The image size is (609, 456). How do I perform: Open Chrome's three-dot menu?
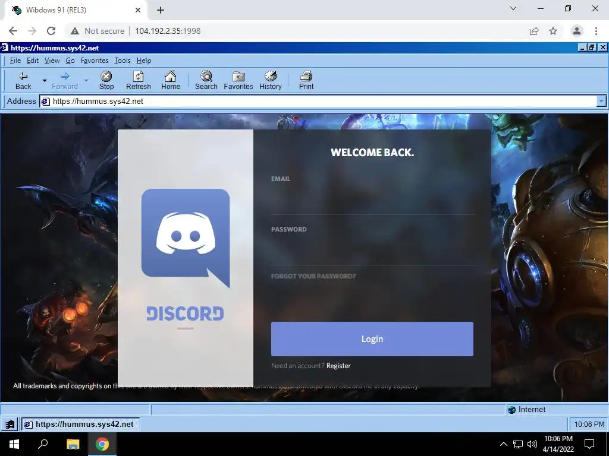pos(596,31)
